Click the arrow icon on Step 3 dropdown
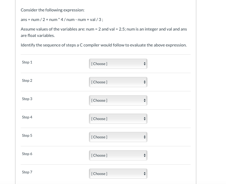Screen dimensions: 226x184 click(x=144, y=100)
